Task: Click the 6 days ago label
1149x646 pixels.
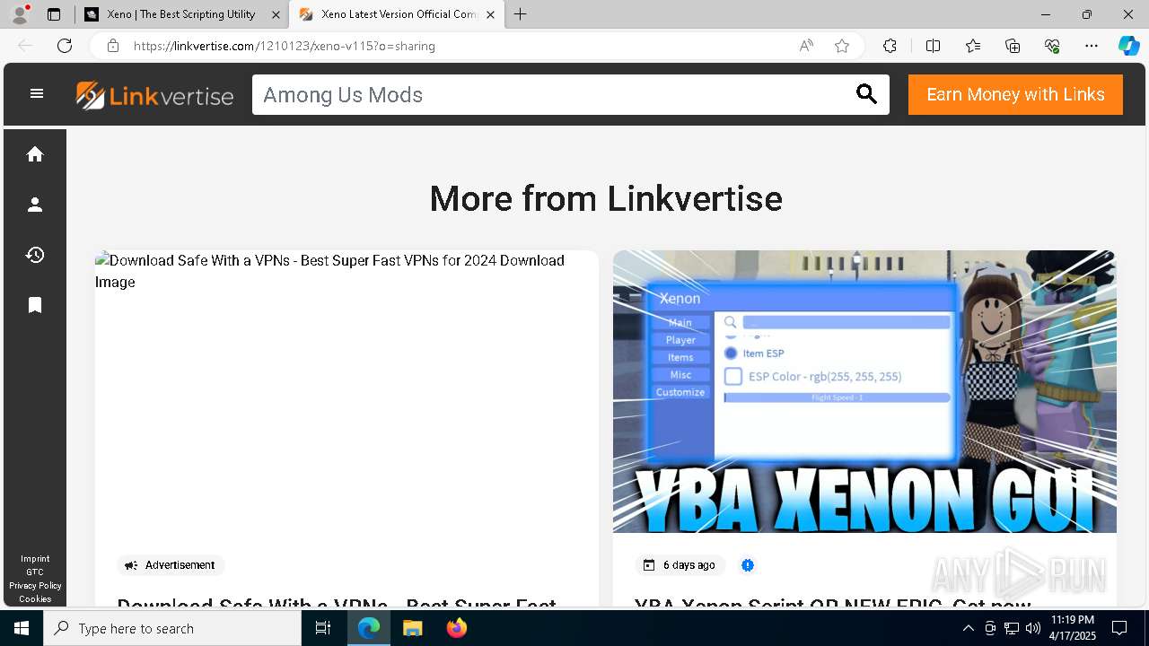Action: (689, 565)
